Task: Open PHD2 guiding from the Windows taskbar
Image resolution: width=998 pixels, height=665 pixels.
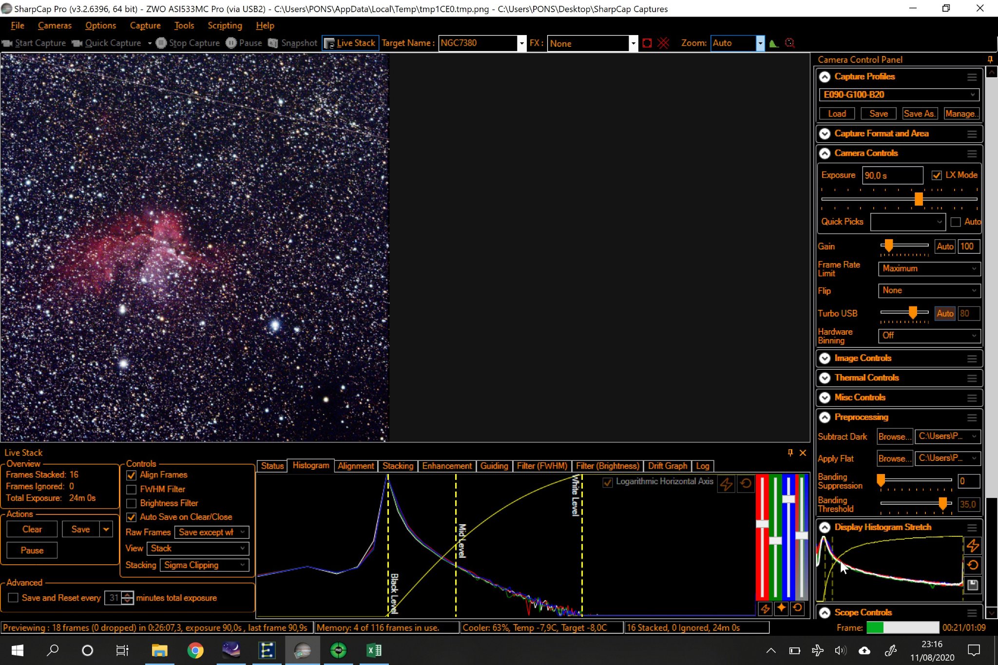Action: (338, 650)
